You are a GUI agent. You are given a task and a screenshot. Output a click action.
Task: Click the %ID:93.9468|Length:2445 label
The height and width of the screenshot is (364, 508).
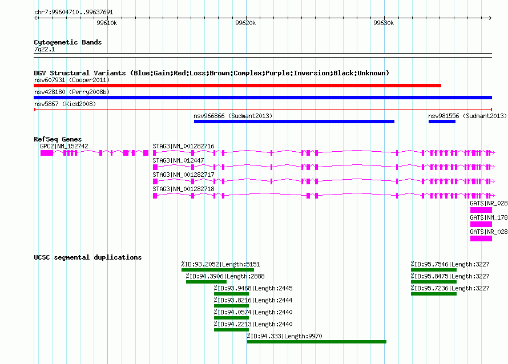tap(253, 288)
